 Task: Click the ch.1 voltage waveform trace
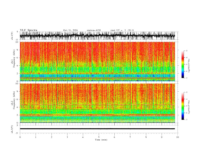(x=97, y=36)
